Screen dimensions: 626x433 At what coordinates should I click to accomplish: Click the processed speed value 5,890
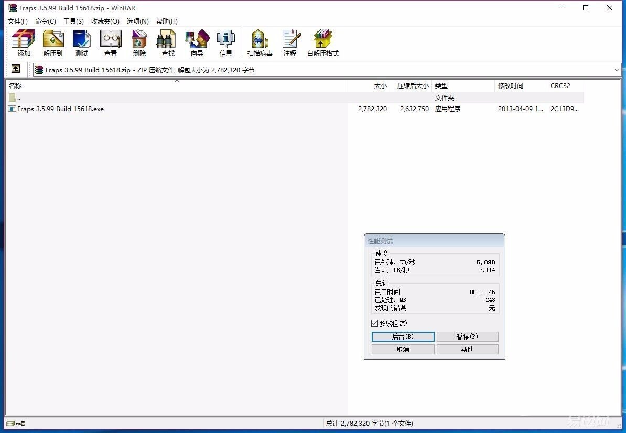click(485, 262)
